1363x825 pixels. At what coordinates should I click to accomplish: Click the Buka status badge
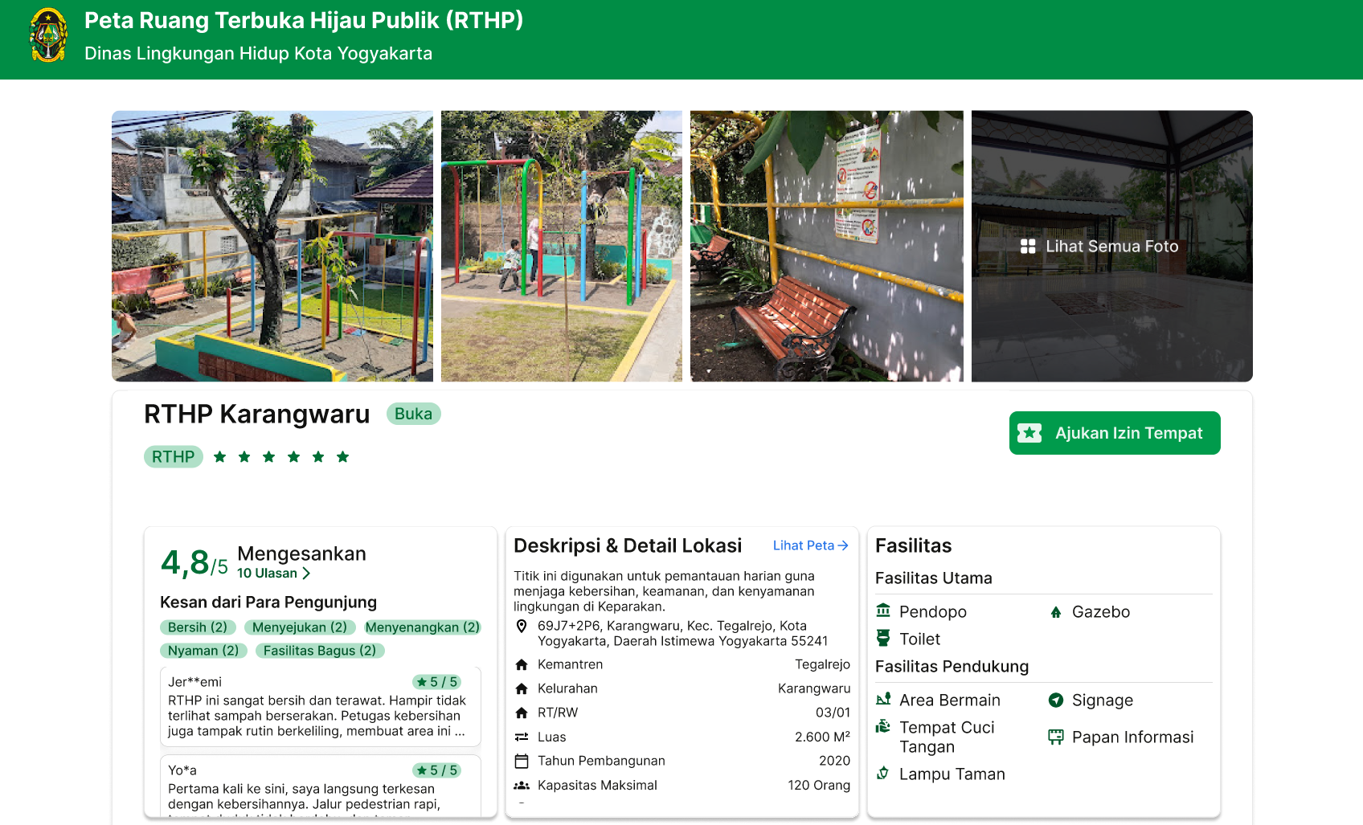coord(413,414)
